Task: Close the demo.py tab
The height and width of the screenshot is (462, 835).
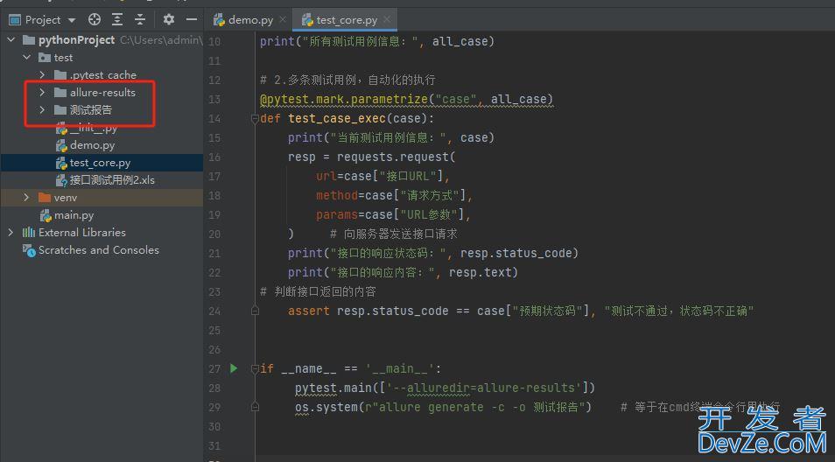Action: tap(283, 20)
